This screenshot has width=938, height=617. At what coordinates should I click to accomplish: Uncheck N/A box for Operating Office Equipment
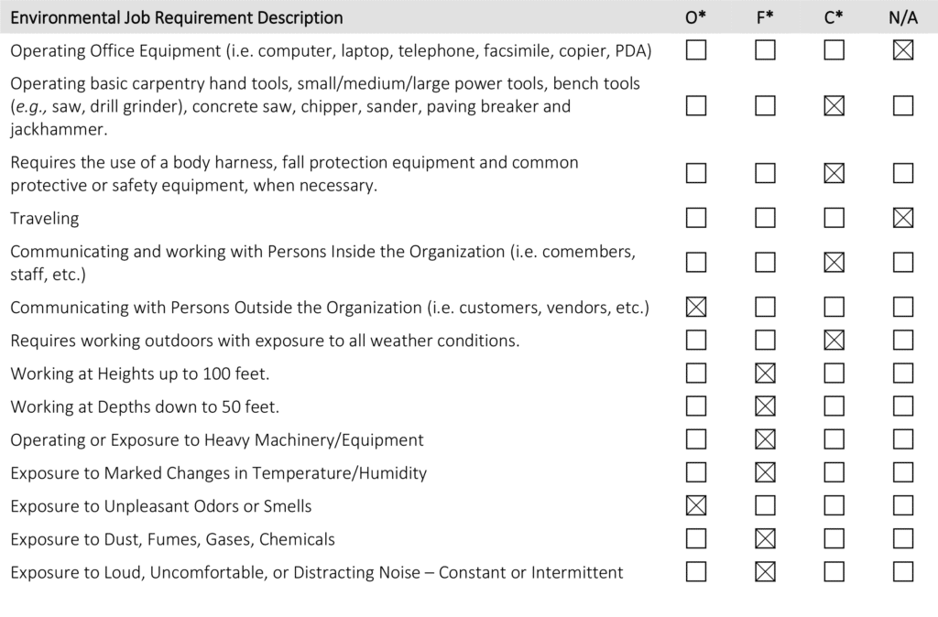[x=903, y=50]
